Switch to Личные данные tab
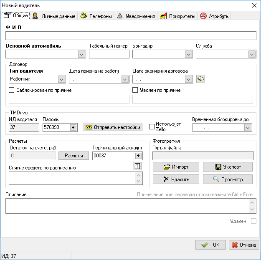The image size is (261, 260). pyautogui.click(x=54, y=16)
